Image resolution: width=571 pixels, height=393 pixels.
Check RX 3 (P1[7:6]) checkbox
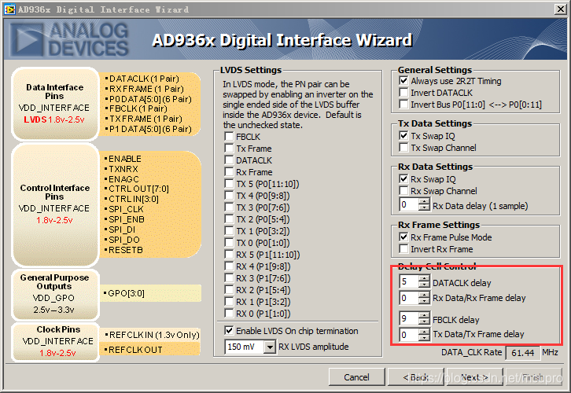coord(229,278)
